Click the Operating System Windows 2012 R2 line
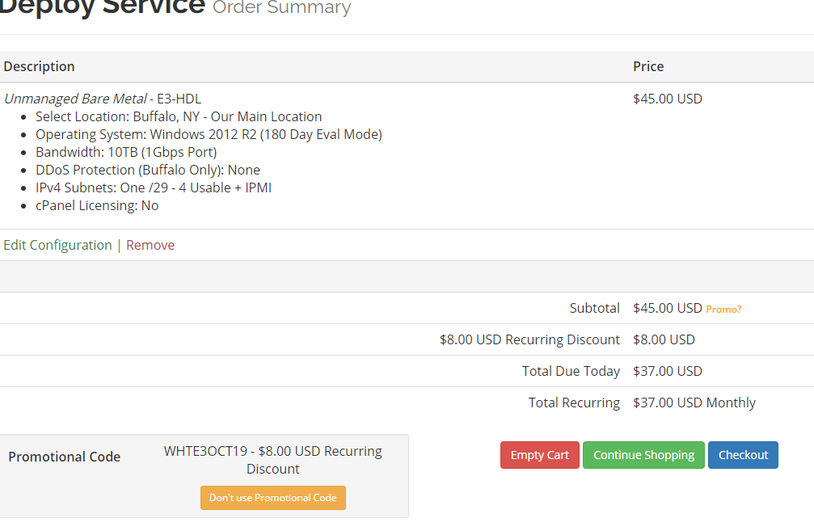This screenshot has height=531, width=814. coord(209,134)
